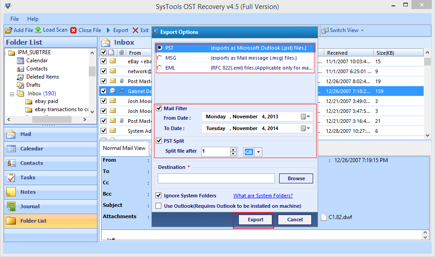
Task: Uncheck the System Ad message checkbox
Action: coord(103,131)
